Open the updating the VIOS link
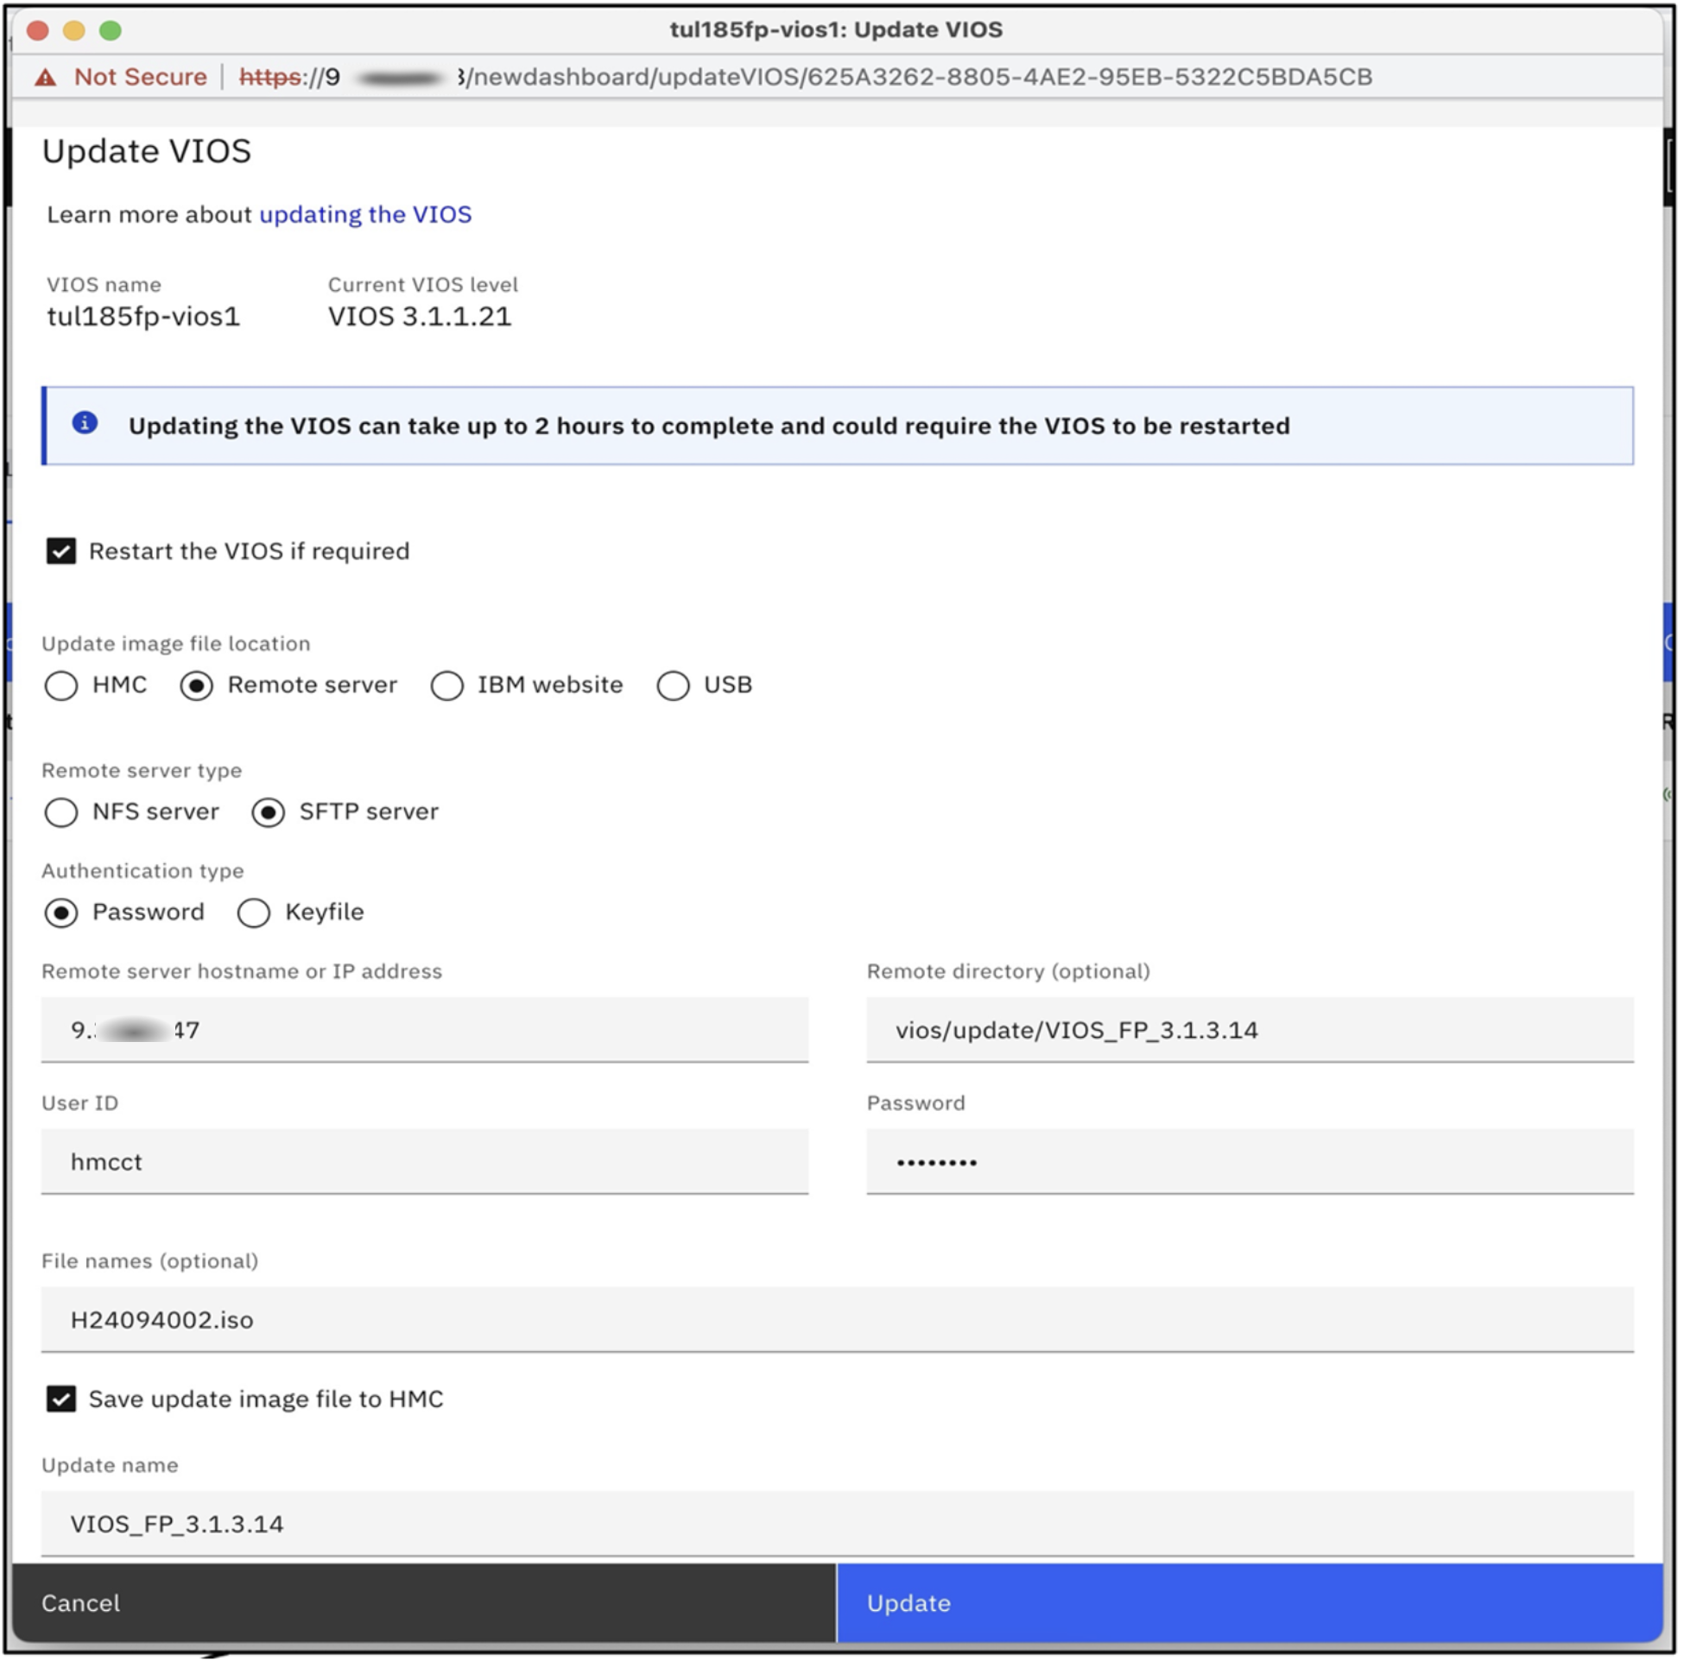The image size is (1684, 1661). click(365, 214)
